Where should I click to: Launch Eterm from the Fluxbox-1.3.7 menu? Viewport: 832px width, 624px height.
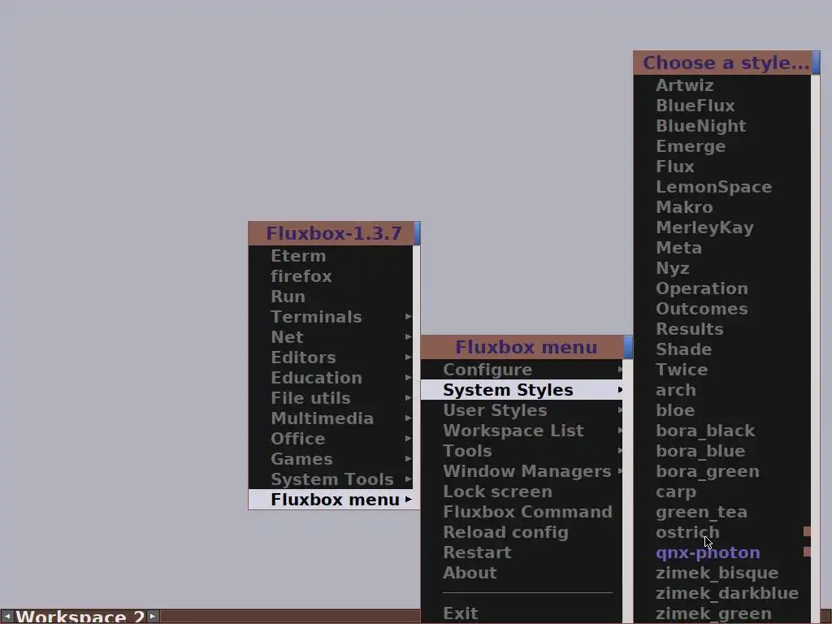(x=331, y=256)
